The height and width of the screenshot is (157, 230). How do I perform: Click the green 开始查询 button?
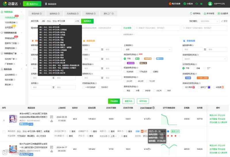[x=114, y=101]
